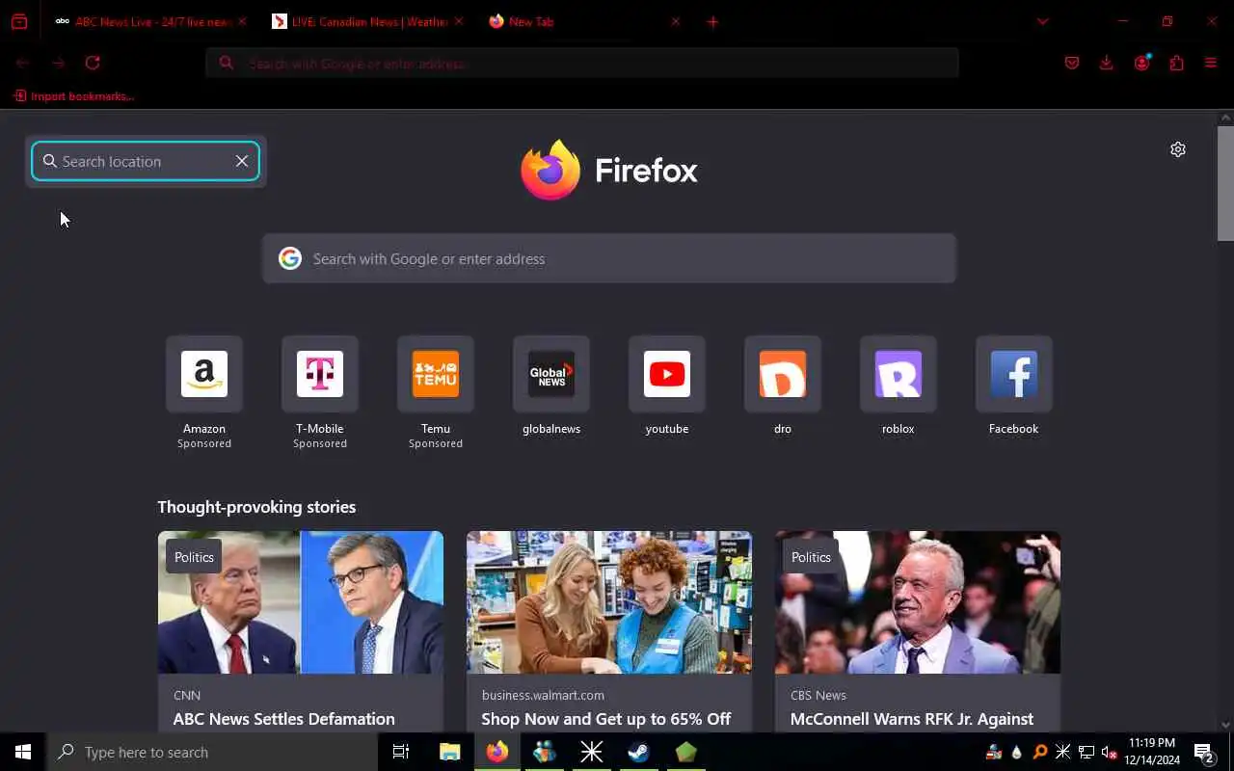Open the Save to Pocket icon

(1072, 63)
